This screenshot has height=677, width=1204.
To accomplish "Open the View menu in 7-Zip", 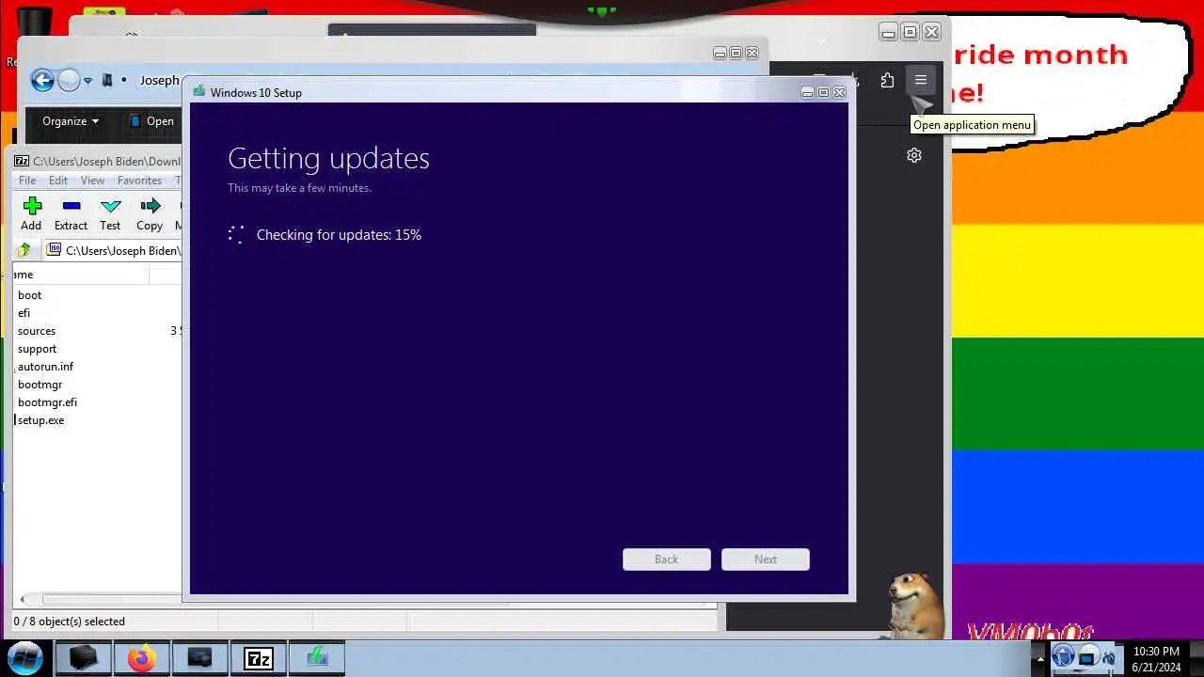I will point(92,181).
